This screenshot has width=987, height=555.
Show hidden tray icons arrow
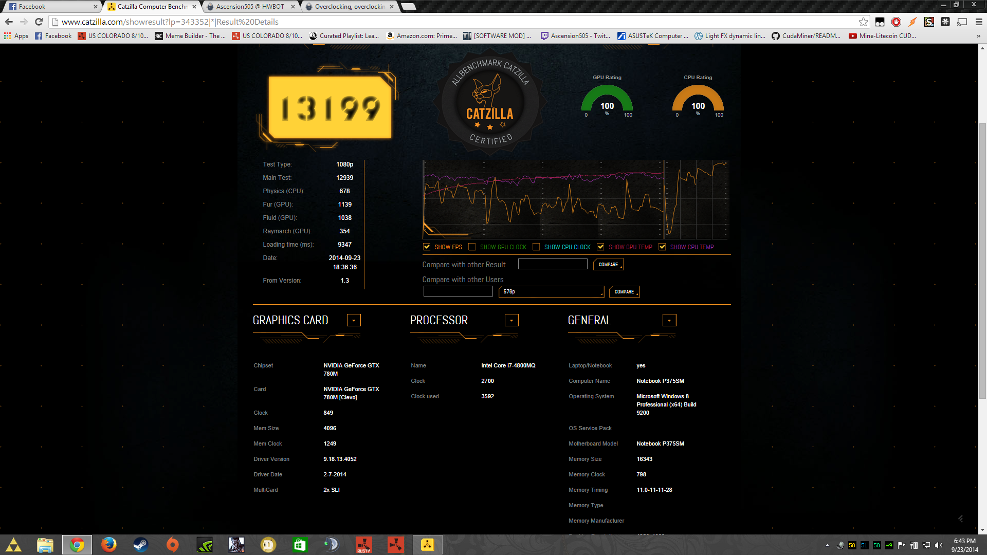(x=827, y=545)
